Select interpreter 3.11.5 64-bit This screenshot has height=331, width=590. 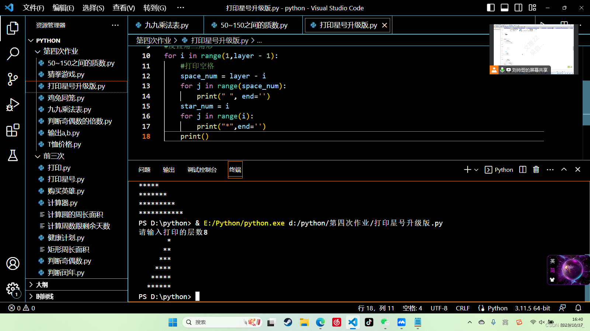(x=532, y=308)
